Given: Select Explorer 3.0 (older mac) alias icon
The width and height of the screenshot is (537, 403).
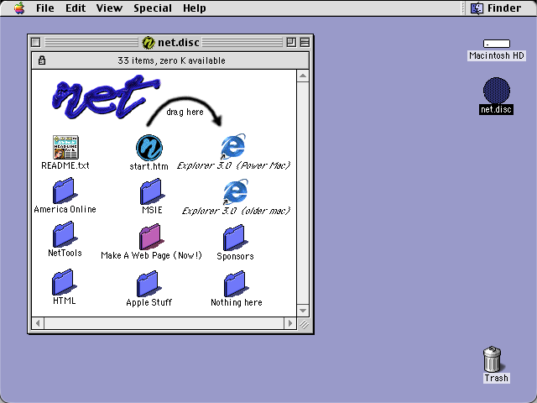Looking at the screenshot, I should click(x=235, y=191).
